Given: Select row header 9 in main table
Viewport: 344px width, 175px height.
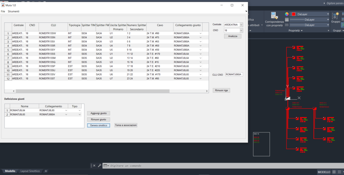Looking at the screenshot, I should (x=8, y=66).
